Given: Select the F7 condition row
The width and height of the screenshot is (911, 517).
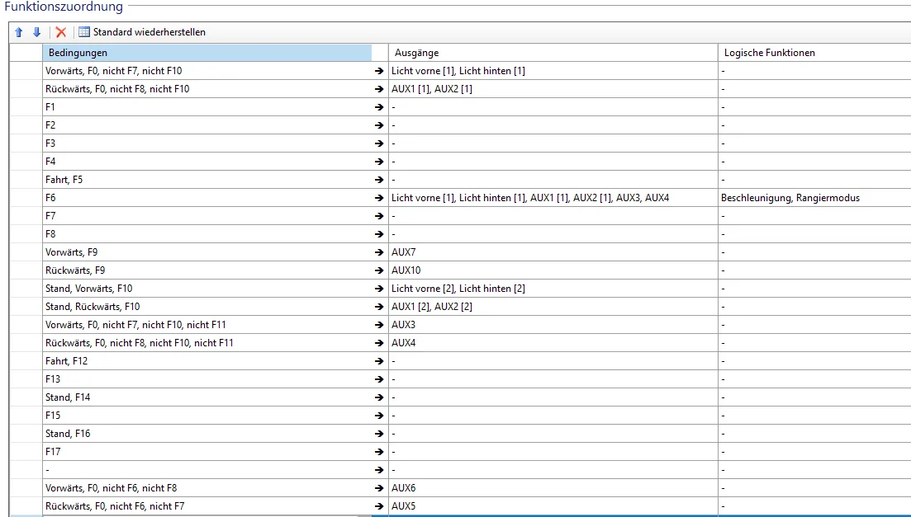Looking at the screenshot, I should [x=206, y=216].
